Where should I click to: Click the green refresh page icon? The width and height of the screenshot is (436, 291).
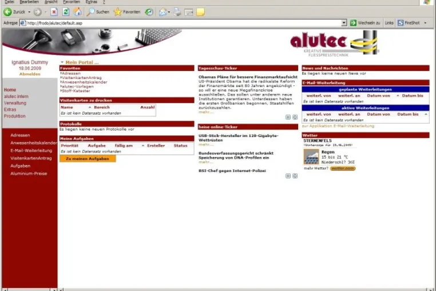66,12
